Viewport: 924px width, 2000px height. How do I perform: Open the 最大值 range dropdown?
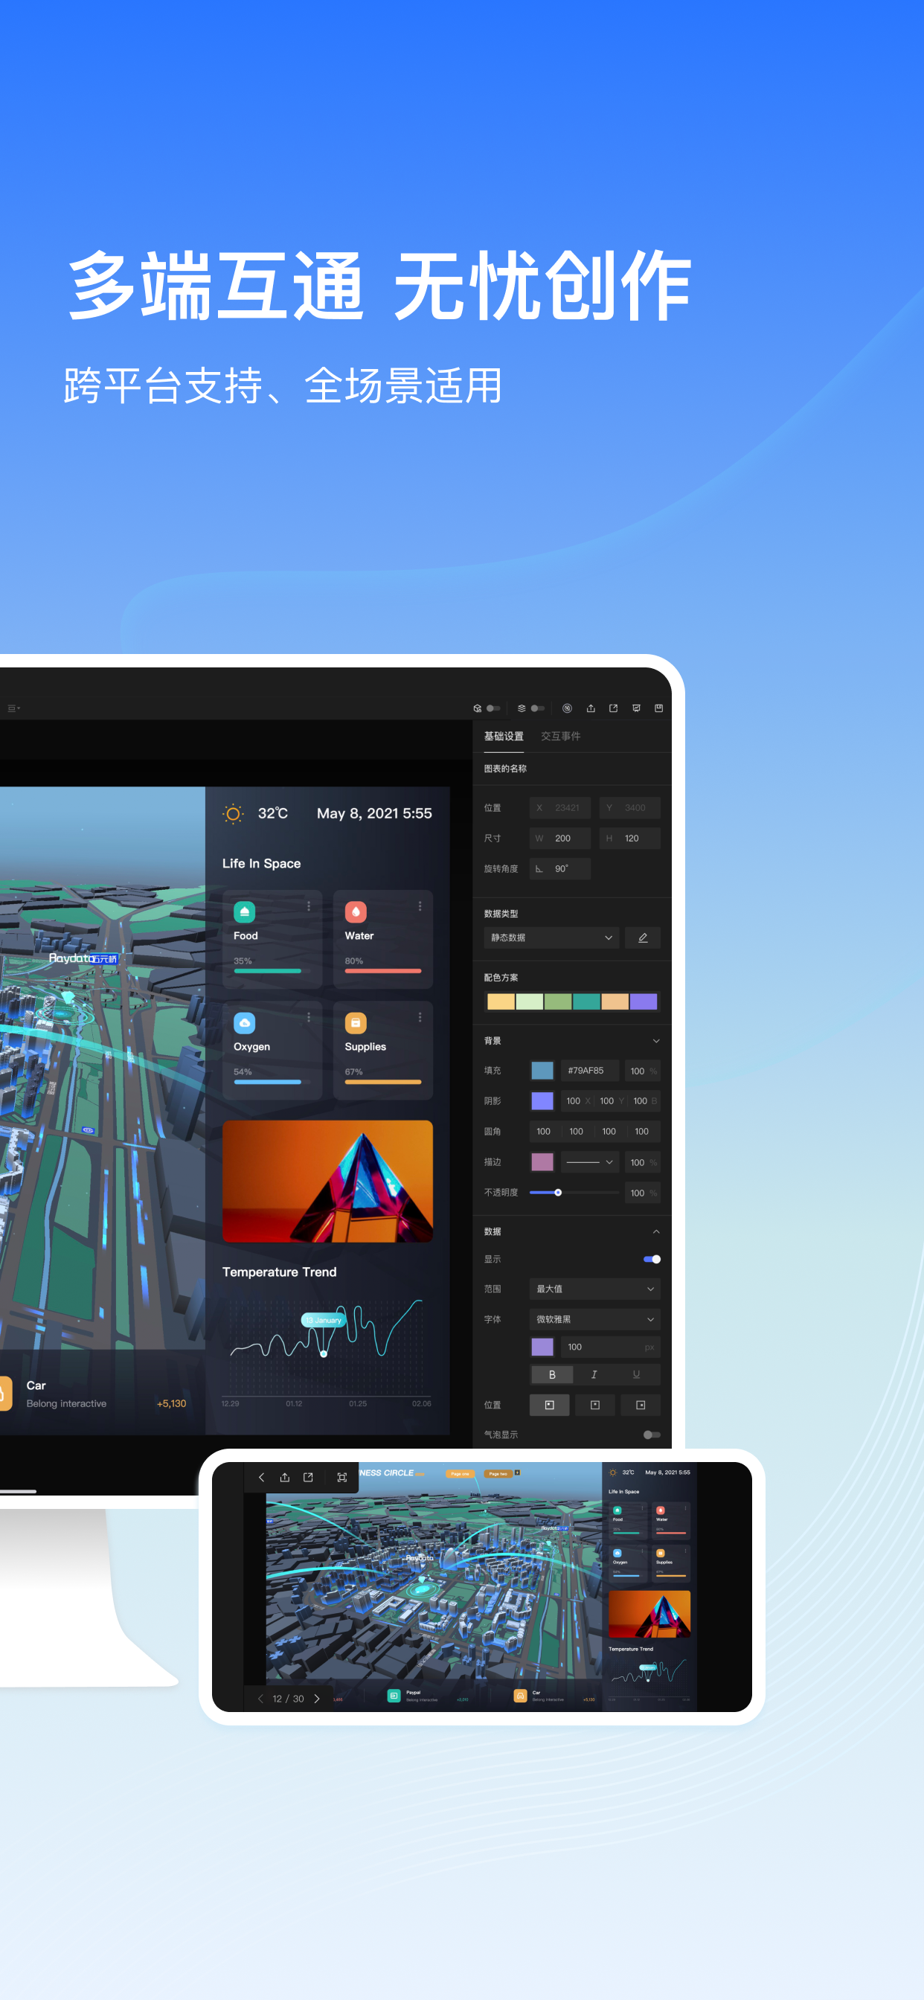594,1289
